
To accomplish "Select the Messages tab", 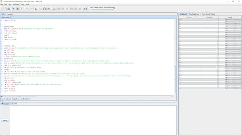I will pos(5,104).
